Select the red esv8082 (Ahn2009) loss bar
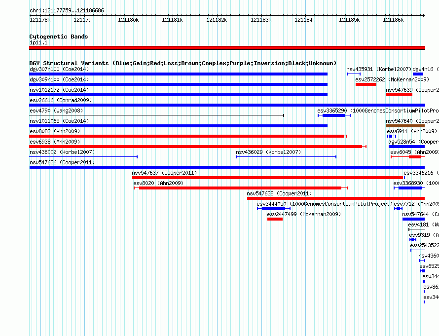The image size is (439, 336). point(188,136)
